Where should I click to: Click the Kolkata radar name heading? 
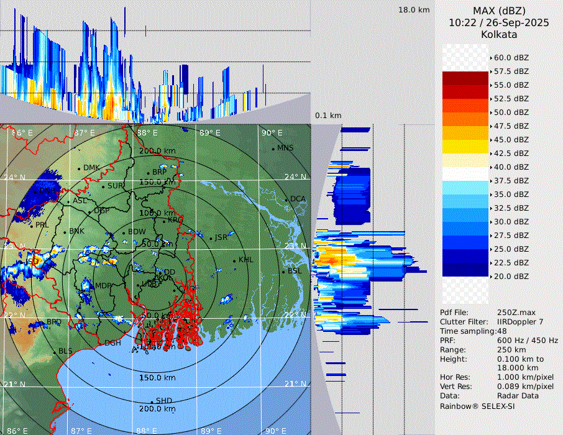498,35
